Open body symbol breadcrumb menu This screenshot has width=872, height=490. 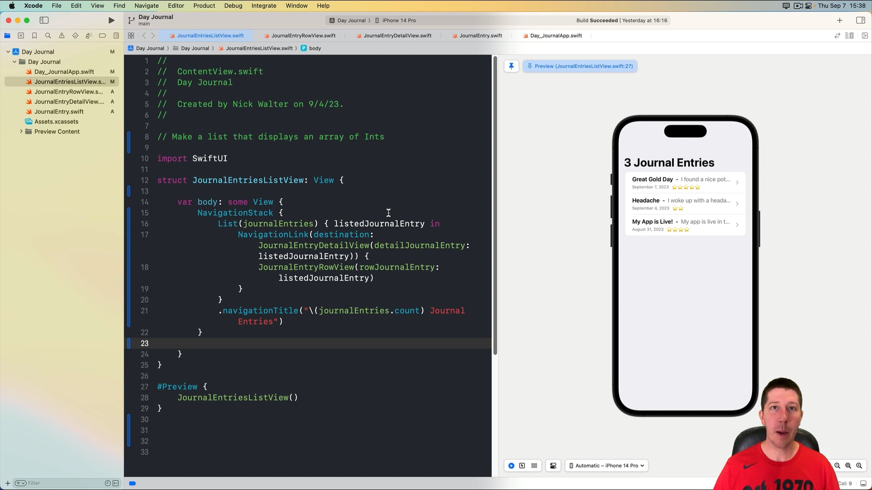(x=311, y=48)
